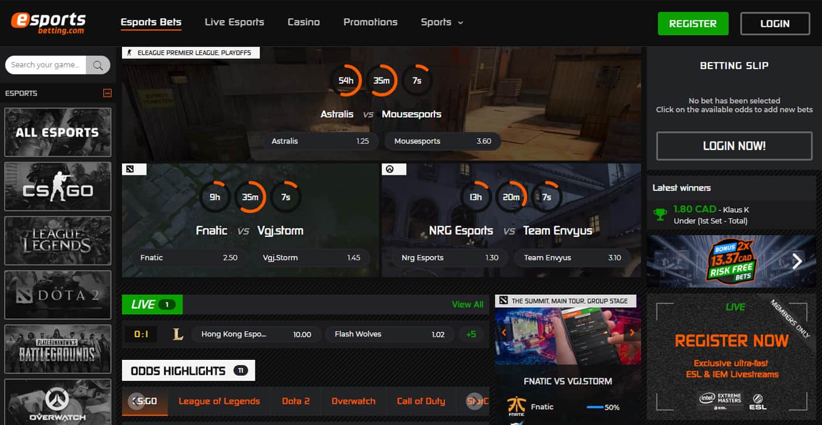Click the search your game field
Image resolution: width=822 pixels, height=425 pixels.
click(46, 65)
